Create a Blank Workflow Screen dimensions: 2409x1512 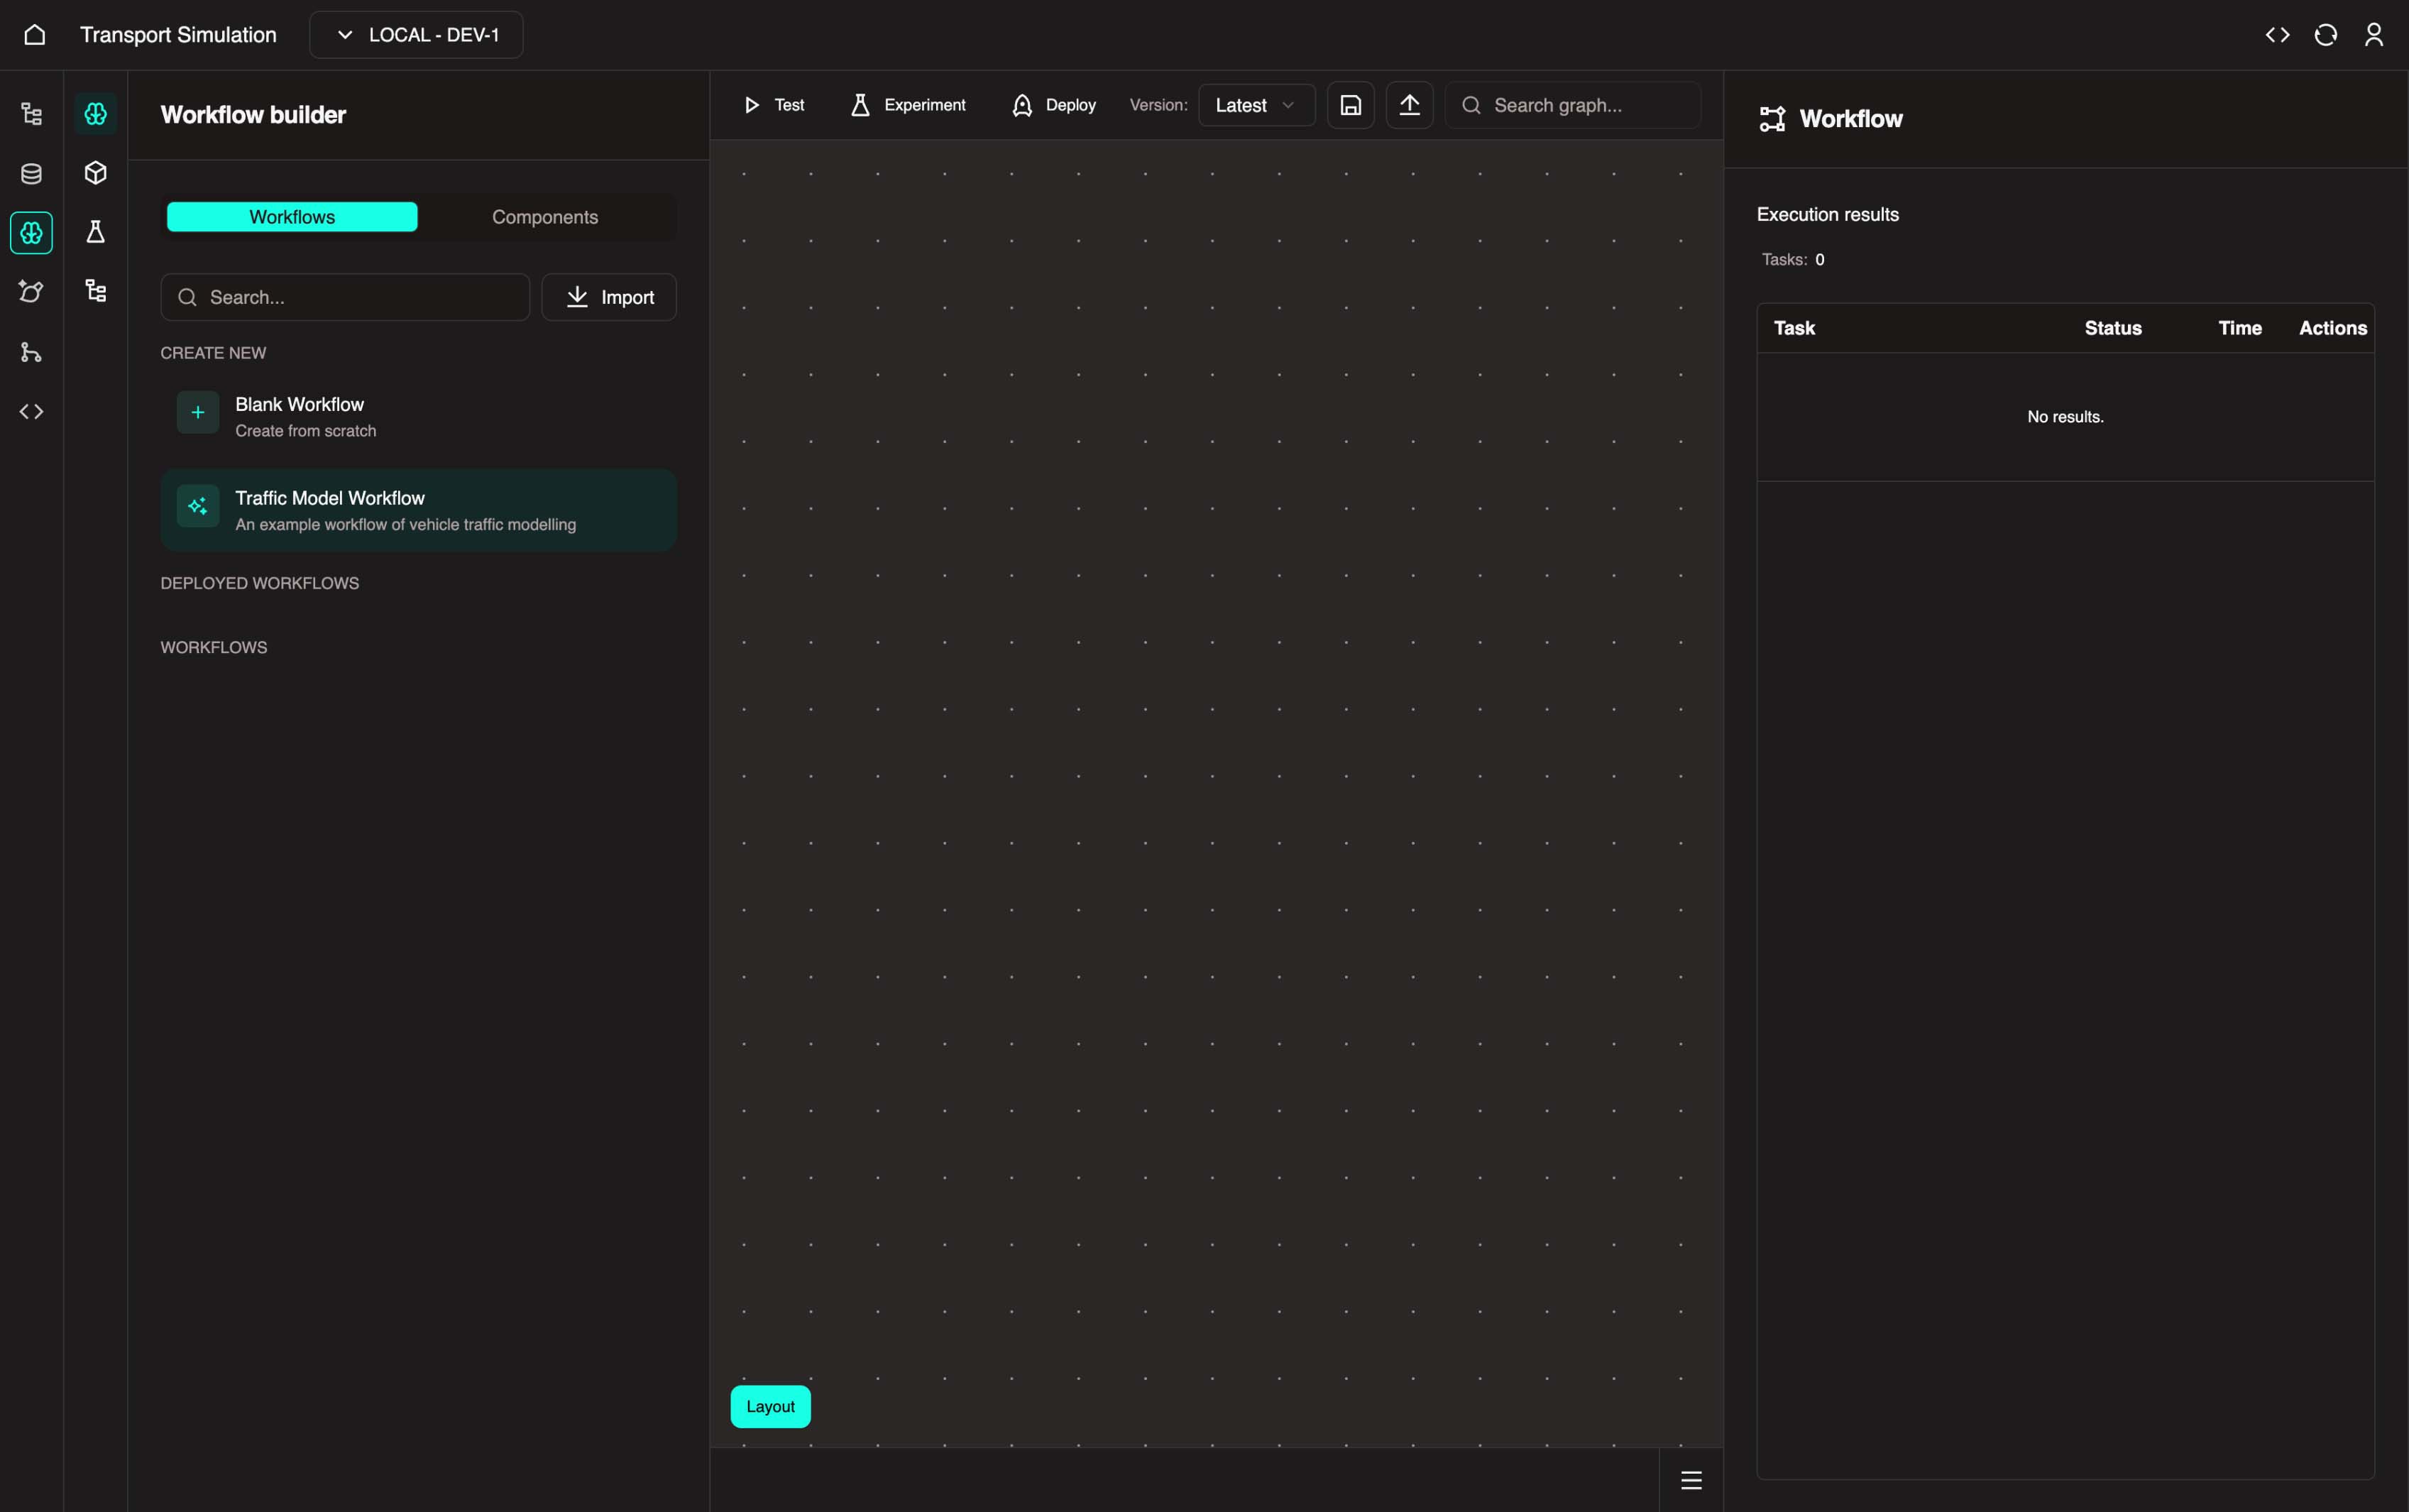[419, 416]
